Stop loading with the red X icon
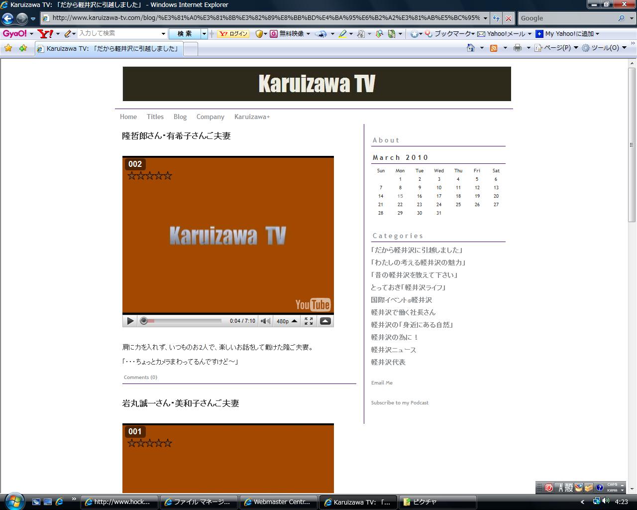This screenshot has height=510, width=637. point(508,18)
